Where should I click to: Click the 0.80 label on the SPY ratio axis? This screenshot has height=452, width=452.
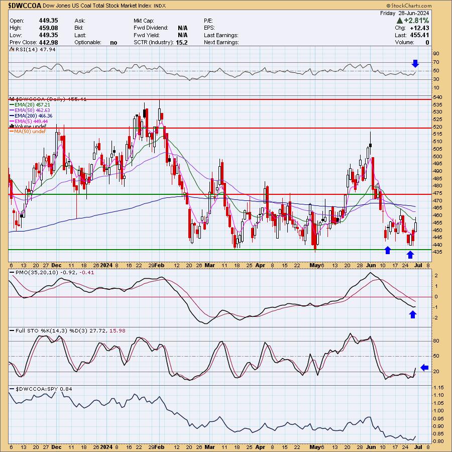pos(438,441)
